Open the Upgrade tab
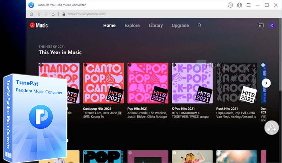 [x=180, y=26]
